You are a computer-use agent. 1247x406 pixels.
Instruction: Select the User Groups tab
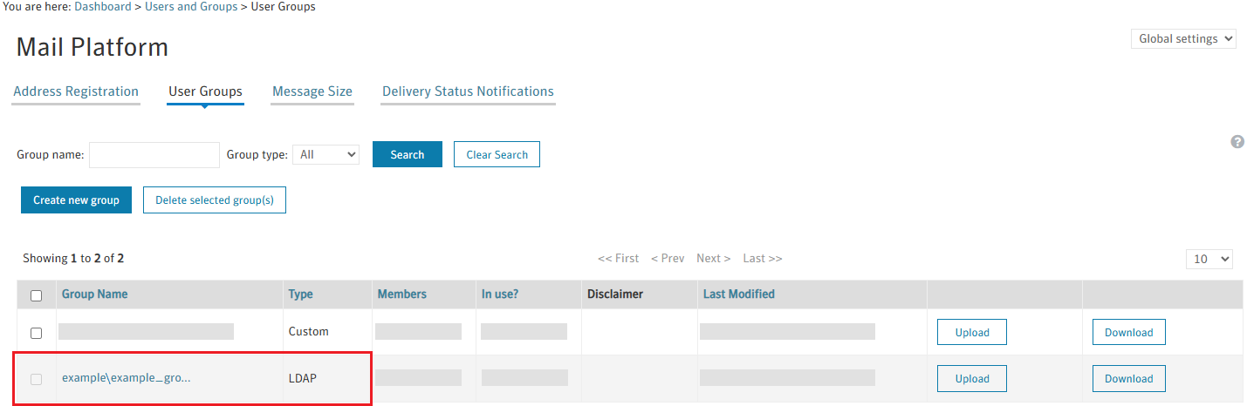pos(205,91)
